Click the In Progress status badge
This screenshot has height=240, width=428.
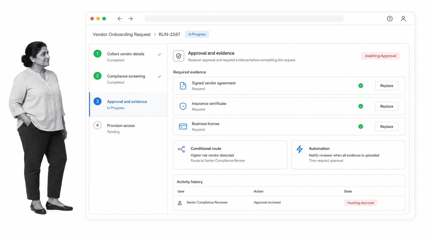[x=197, y=34]
